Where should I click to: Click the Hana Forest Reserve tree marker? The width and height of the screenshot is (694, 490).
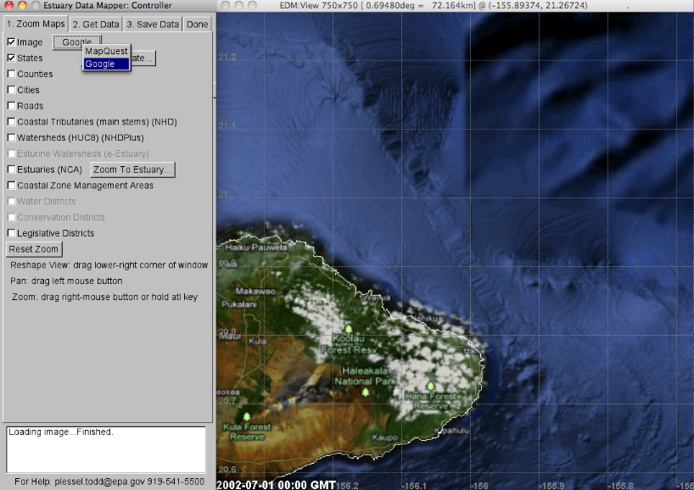431,385
